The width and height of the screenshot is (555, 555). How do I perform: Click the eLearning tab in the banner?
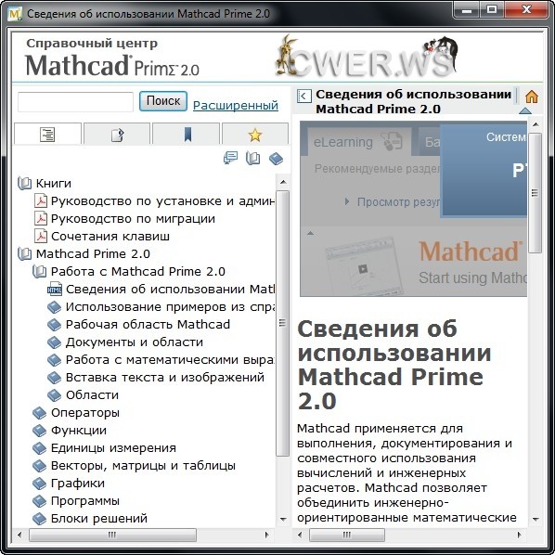click(x=358, y=142)
